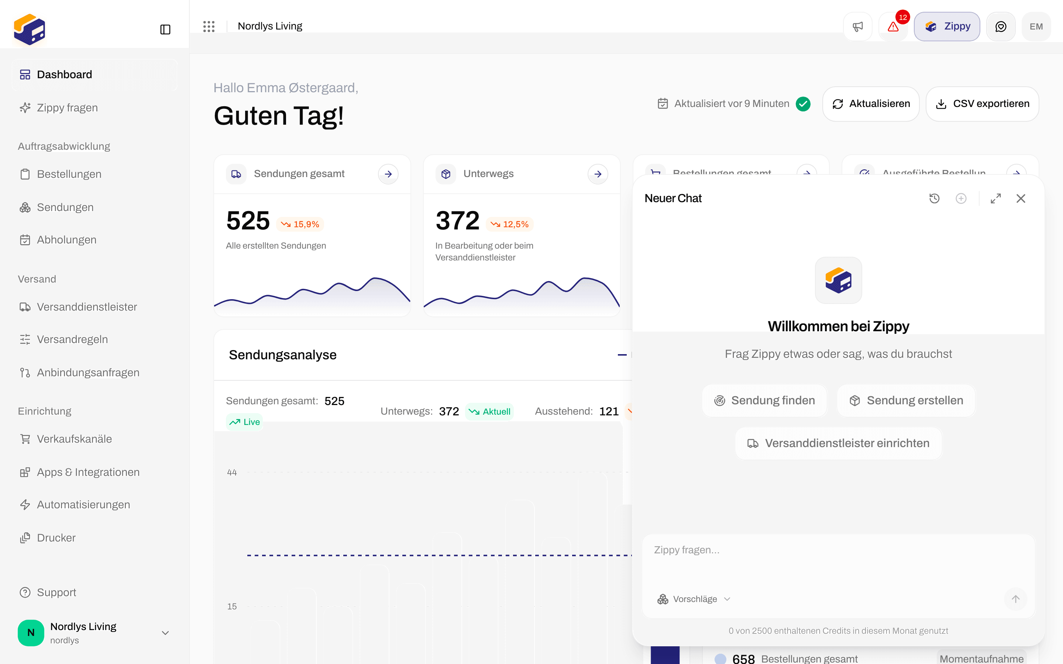The image size is (1063, 664).
Task: Choose Versanddienstleister einrichten suggestion
Action: [839, 443]
